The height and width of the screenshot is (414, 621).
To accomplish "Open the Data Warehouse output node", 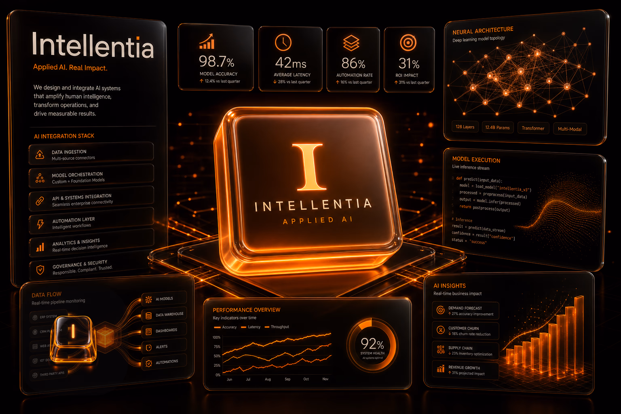I will [x=164, y=315].
